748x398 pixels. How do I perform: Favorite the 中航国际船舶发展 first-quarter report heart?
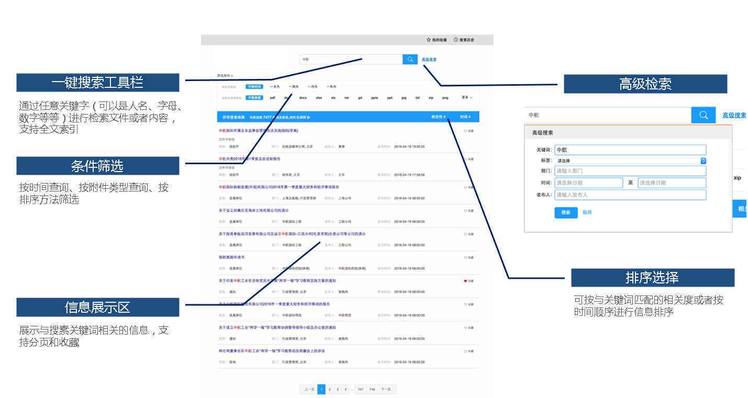465,187
